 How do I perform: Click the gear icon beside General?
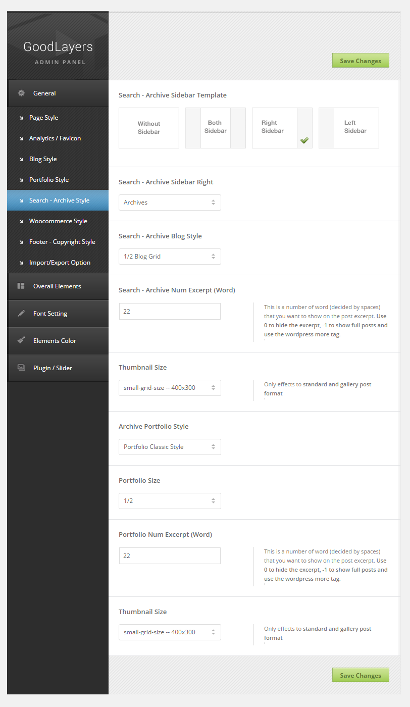click(x=21, y=93)
